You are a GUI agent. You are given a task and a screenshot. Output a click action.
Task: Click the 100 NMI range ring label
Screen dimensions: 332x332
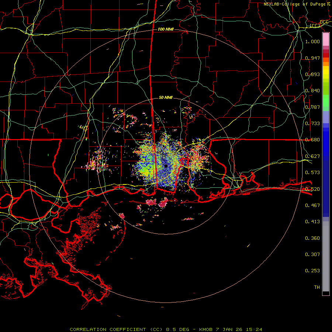(x=166, y=29)
